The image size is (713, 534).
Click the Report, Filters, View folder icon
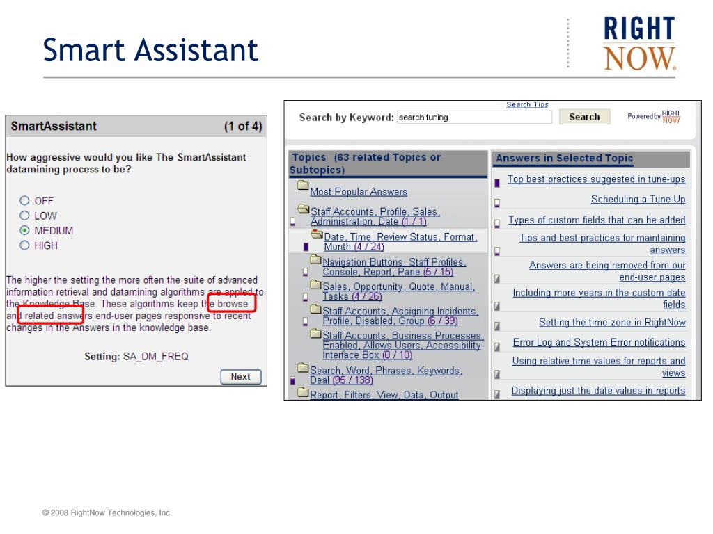[303, 391]
